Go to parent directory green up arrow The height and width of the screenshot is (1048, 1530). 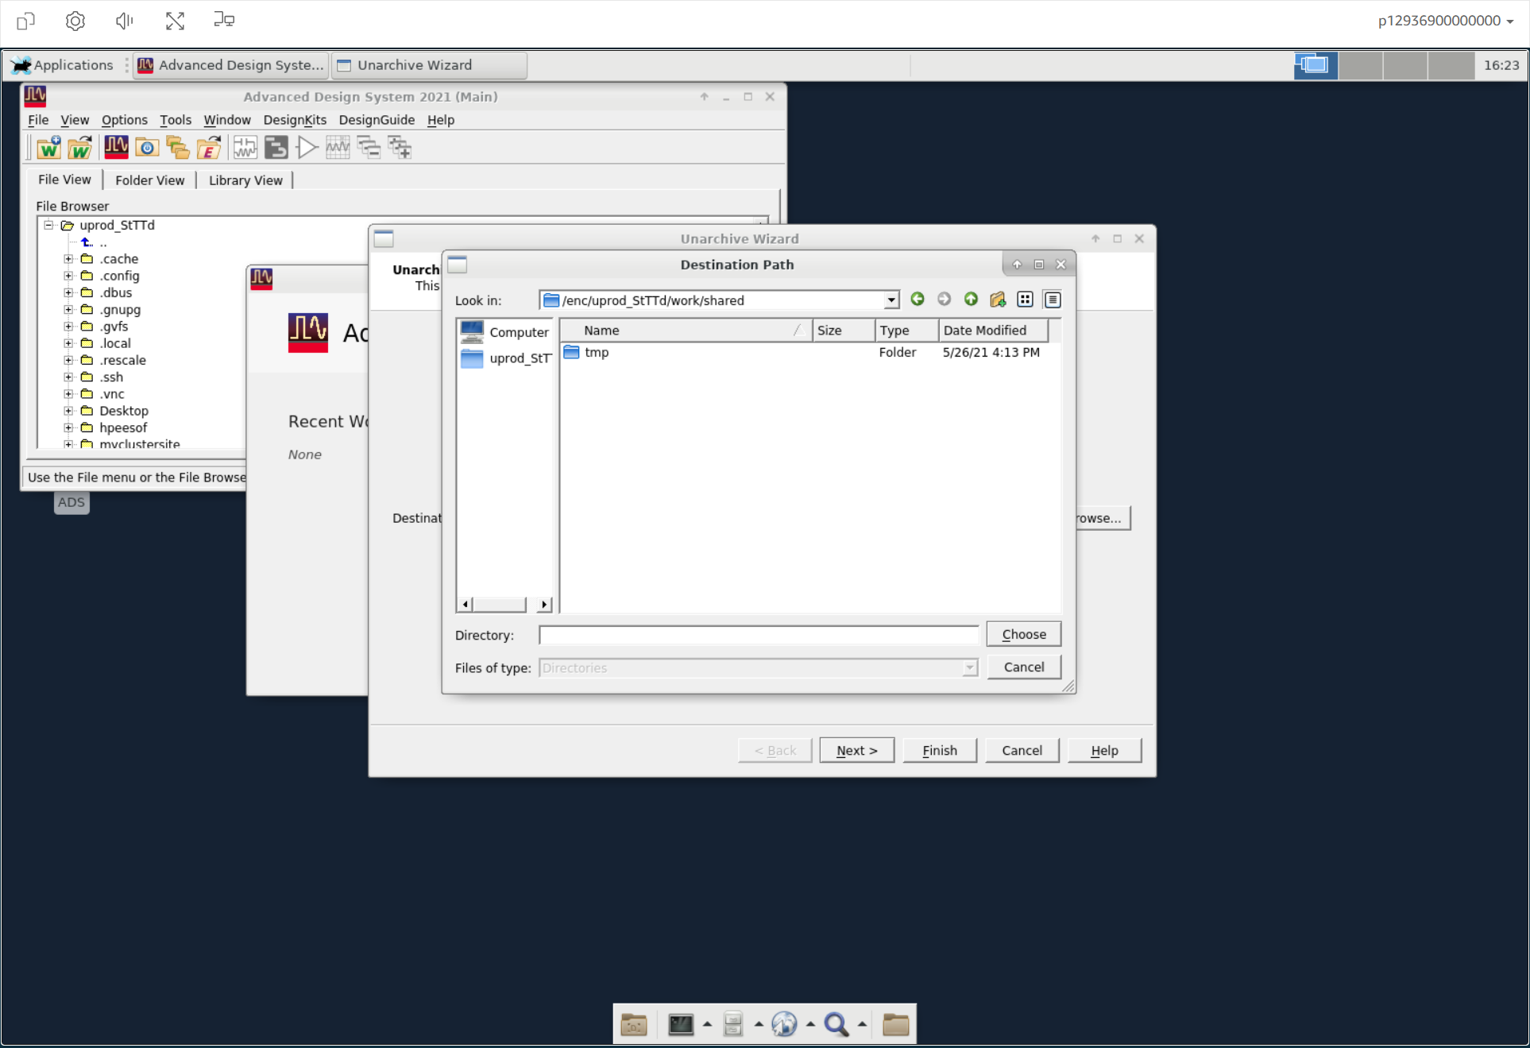971,300
